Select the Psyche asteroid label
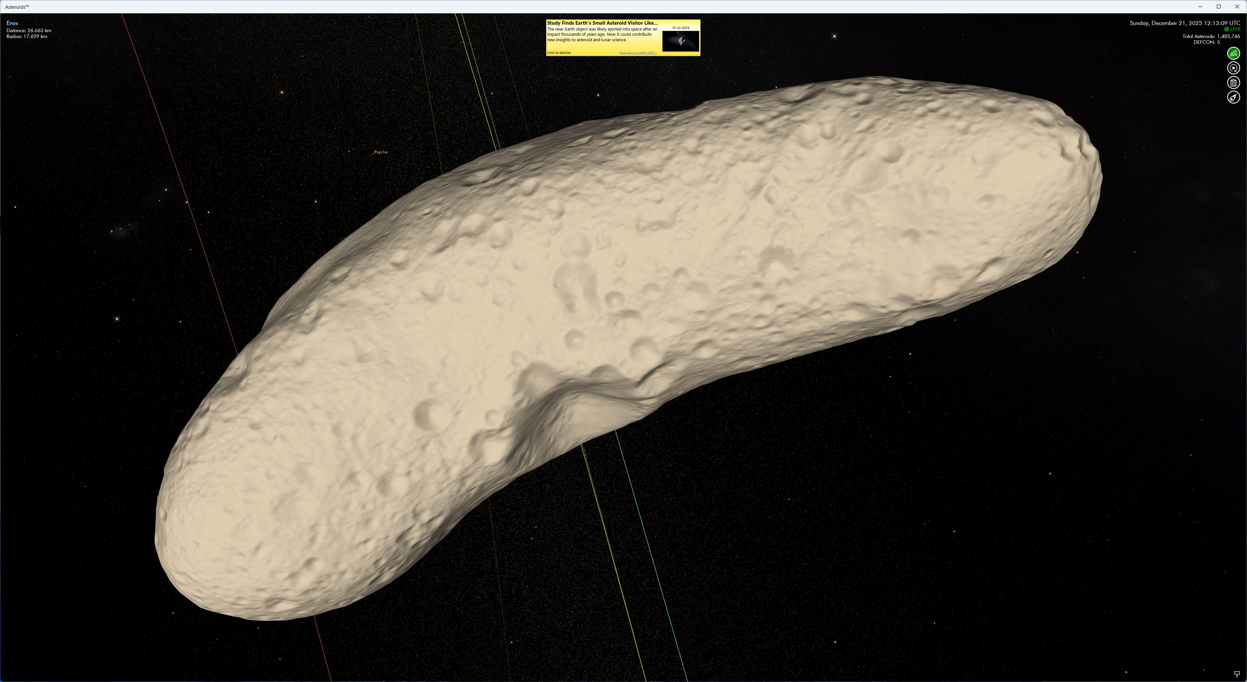 tap(381, 152)
